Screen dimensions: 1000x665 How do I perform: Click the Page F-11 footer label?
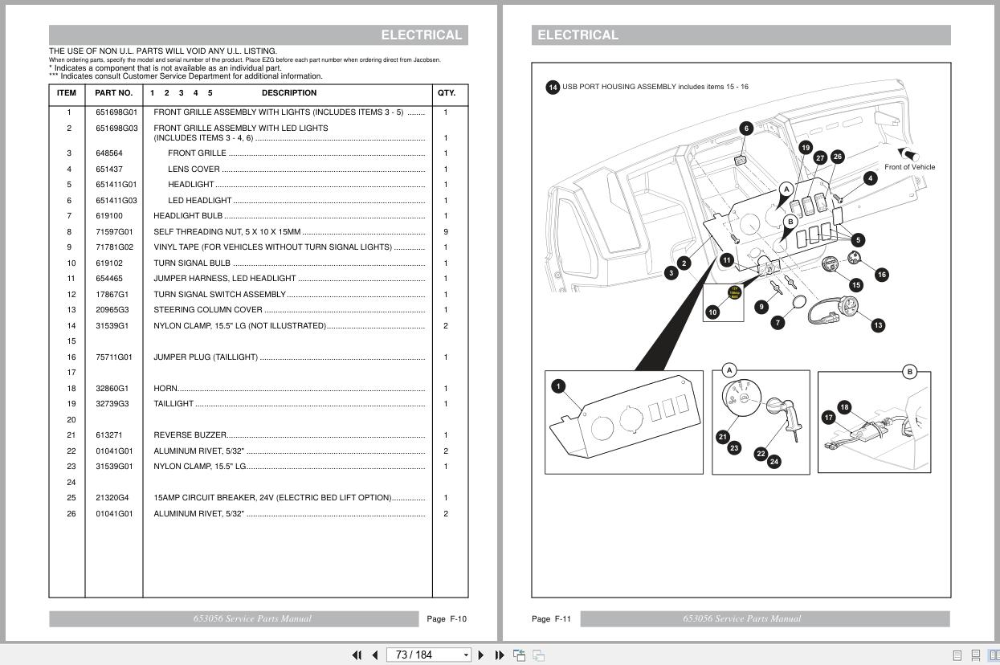(x=551, y=619)
